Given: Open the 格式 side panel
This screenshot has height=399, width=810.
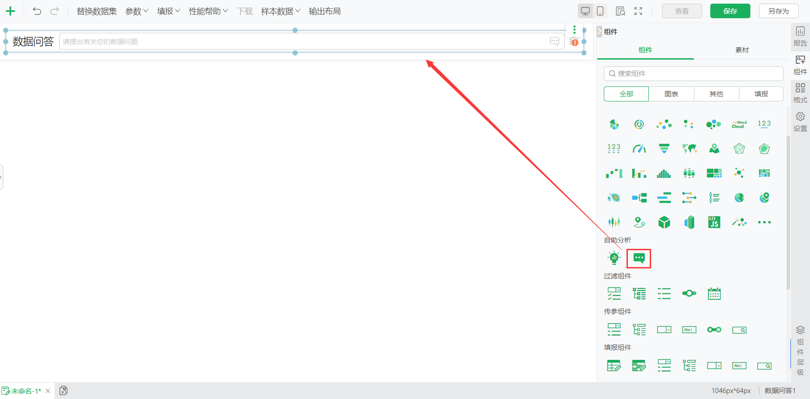Looking at the screenshot, I should pyautogui.click(x=800, y=93).
